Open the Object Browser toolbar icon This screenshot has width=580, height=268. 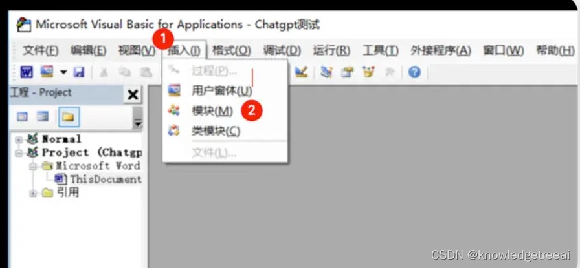pos(368,72)
